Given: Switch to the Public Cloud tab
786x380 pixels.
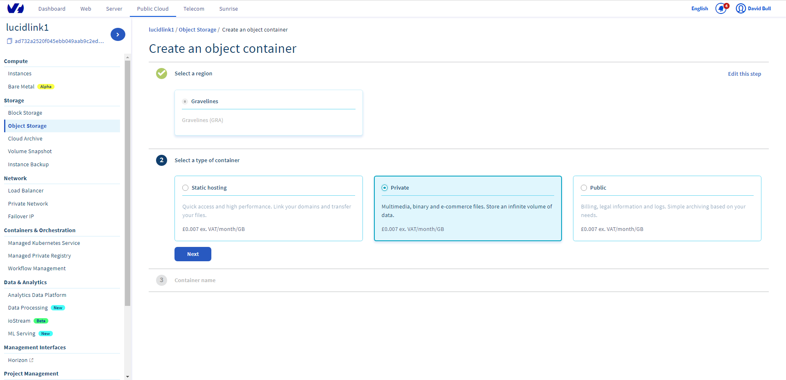Looking at the screenshot, I should click(x=153, y=9).
